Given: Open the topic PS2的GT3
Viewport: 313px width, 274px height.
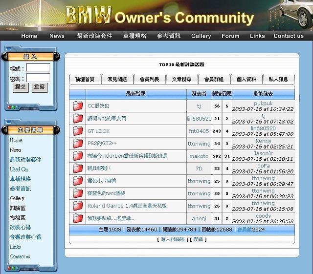Looking at the screenshot, I should (102, 144).
